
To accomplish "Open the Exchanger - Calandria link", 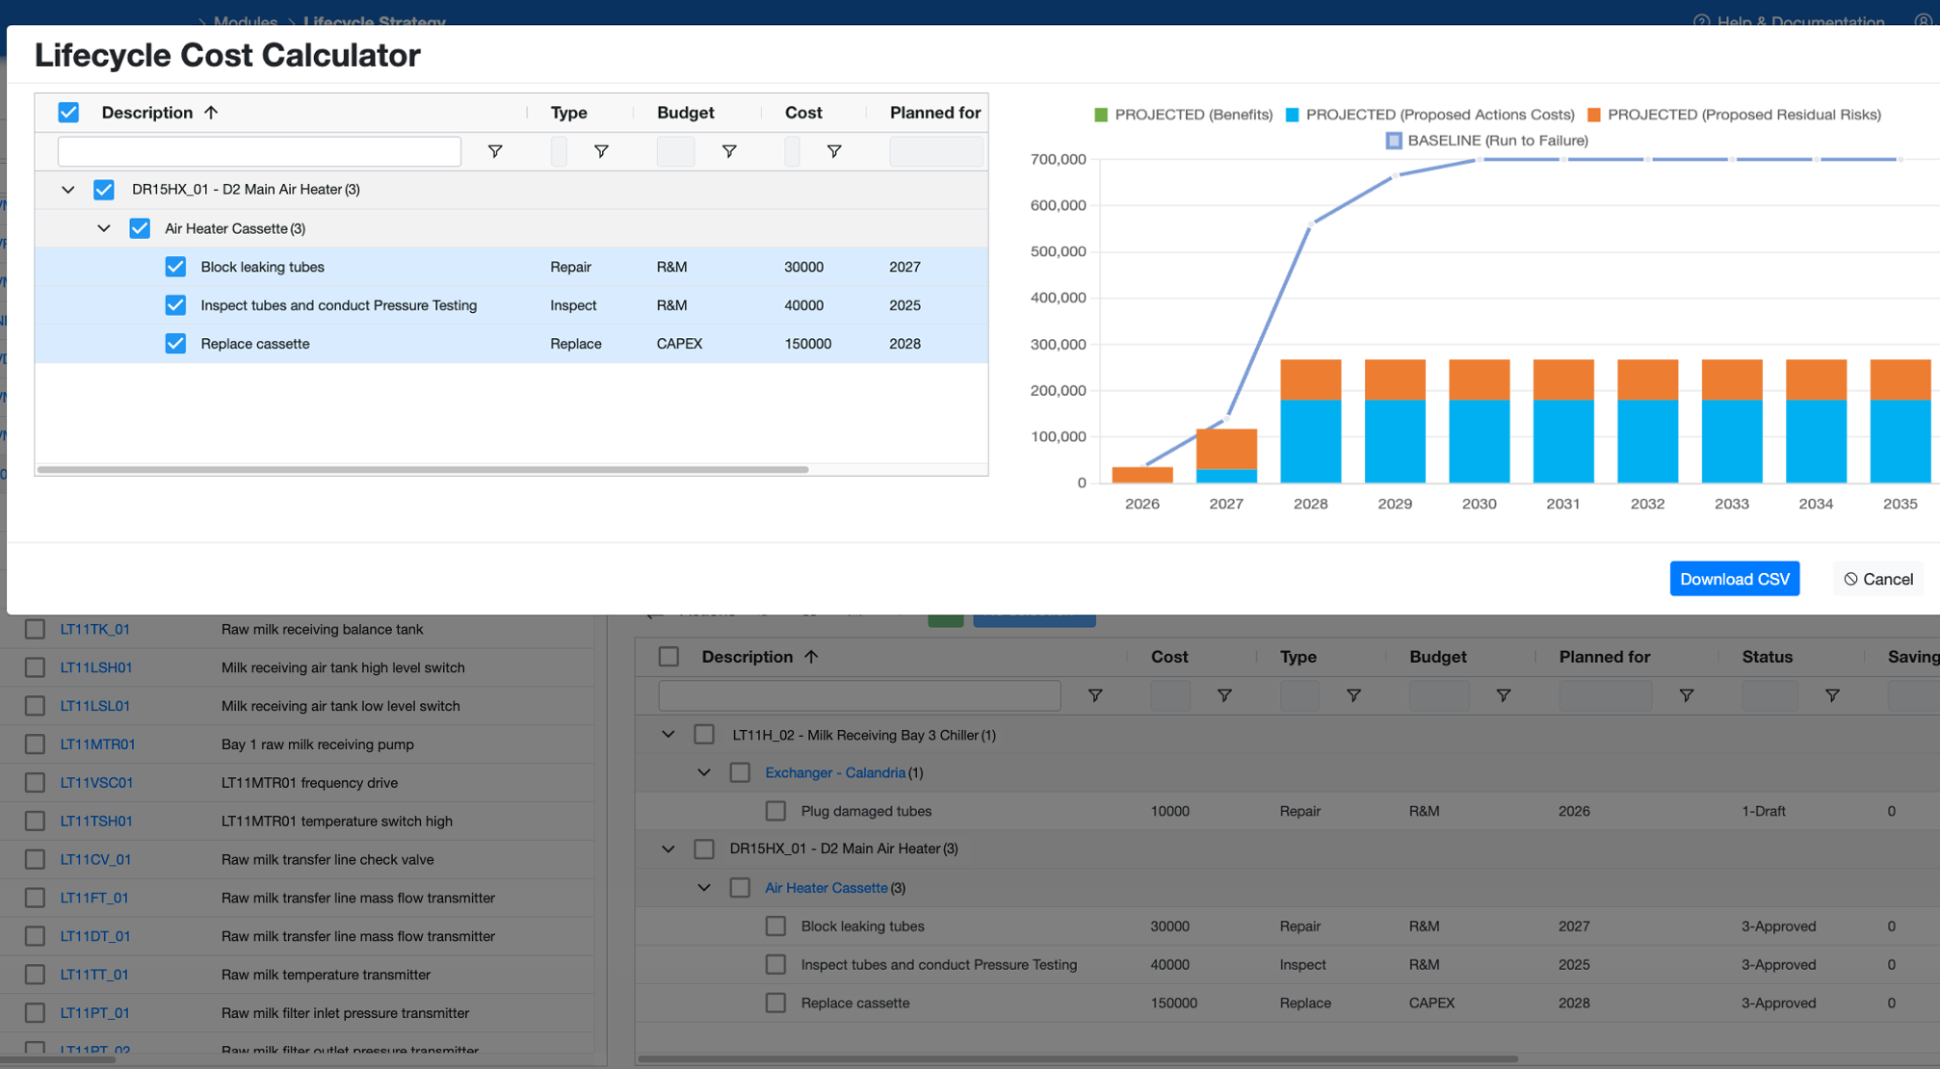I will [x=834, y=772].
